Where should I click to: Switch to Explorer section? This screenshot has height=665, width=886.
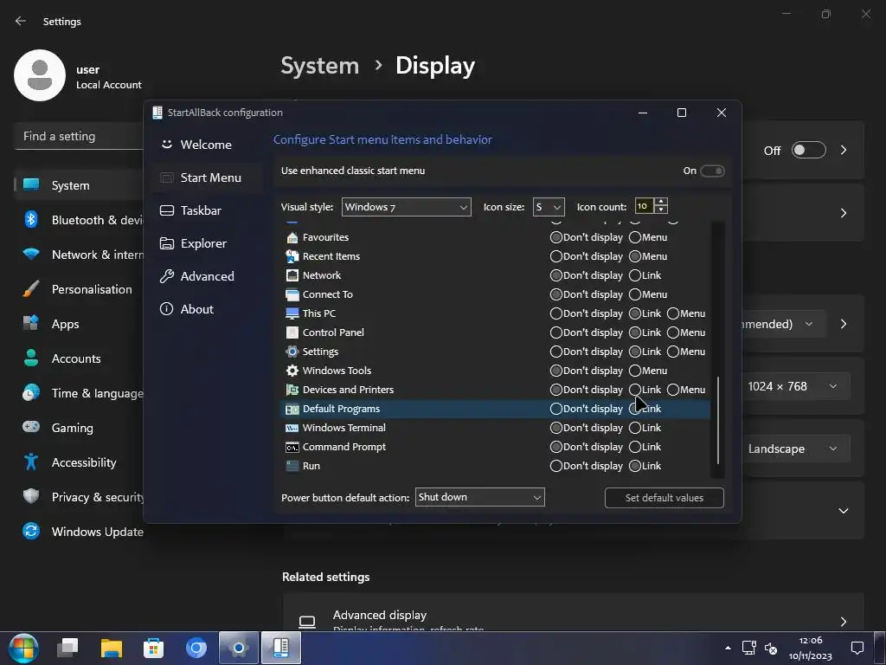click(x=208, y=243)
